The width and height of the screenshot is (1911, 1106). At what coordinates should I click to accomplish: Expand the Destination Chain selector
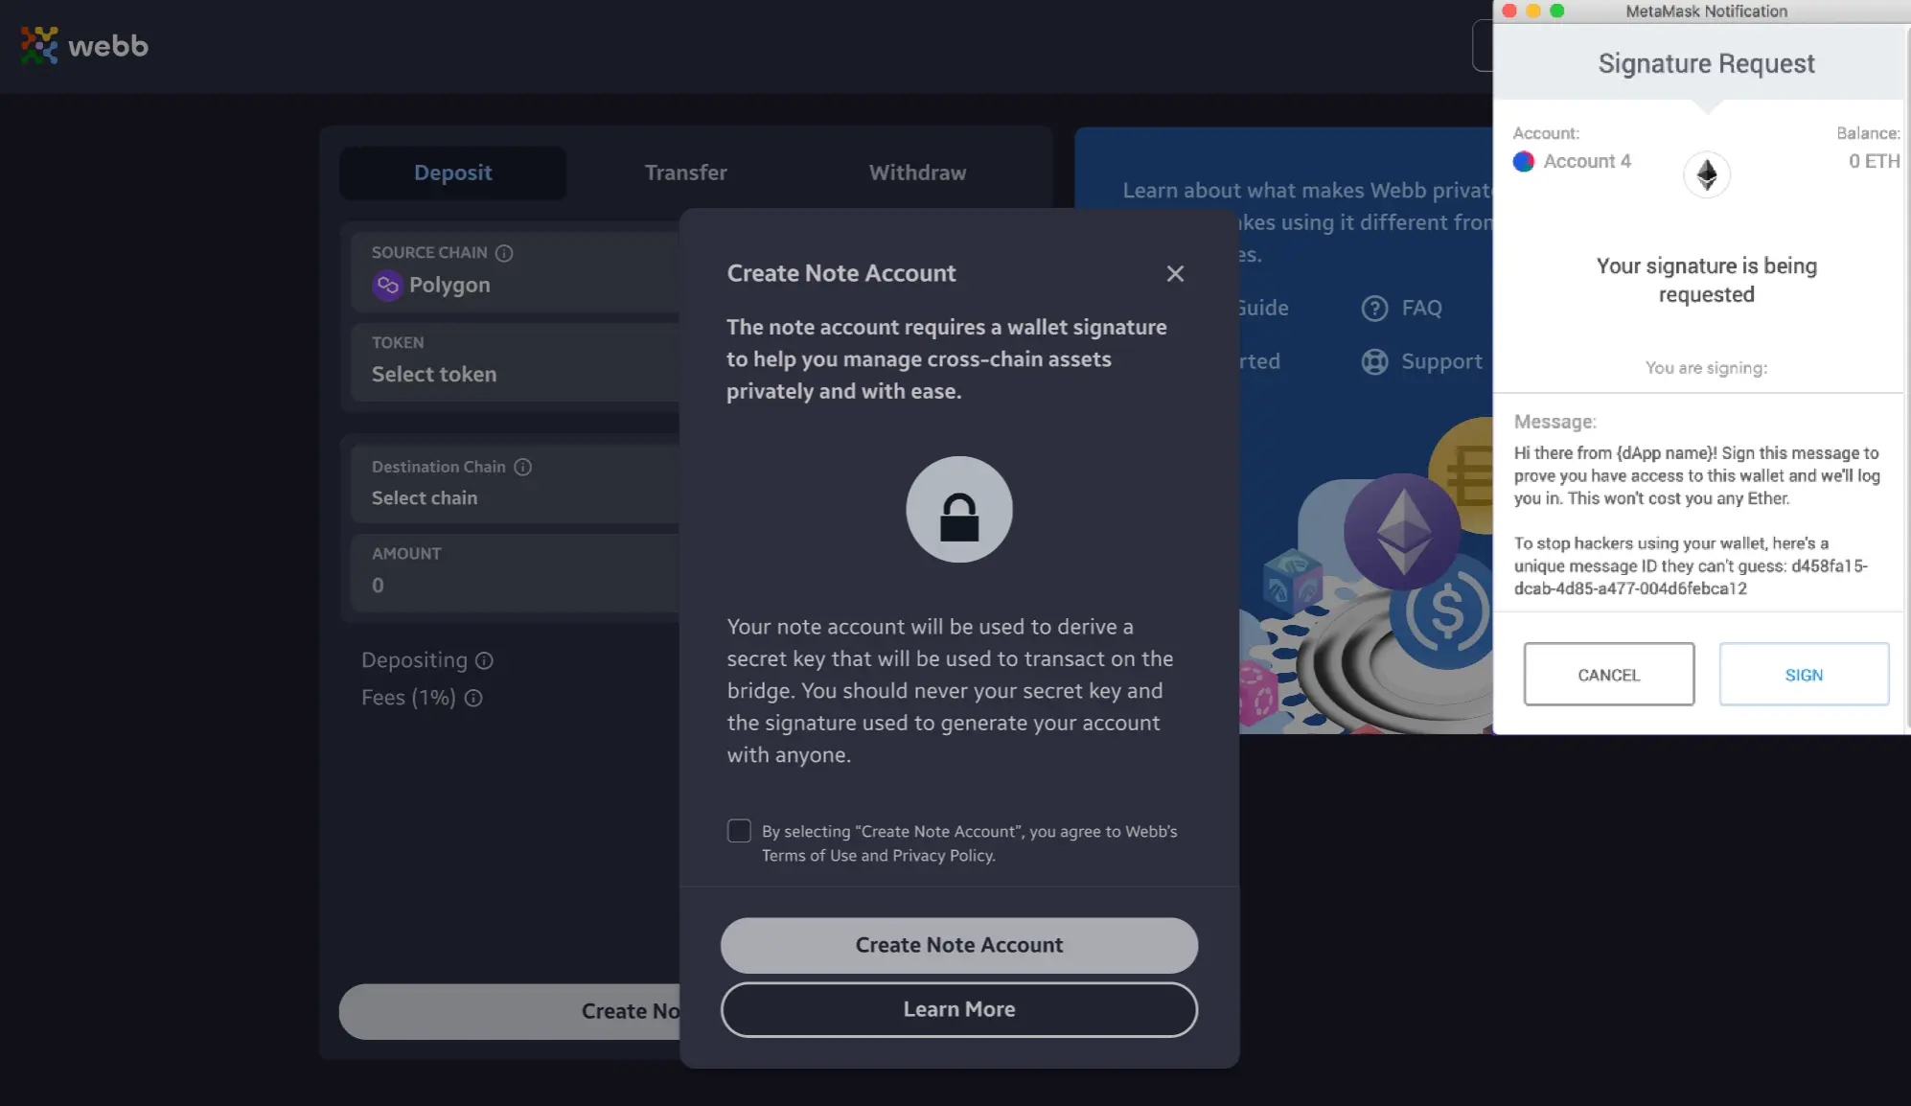coord(424,496)
